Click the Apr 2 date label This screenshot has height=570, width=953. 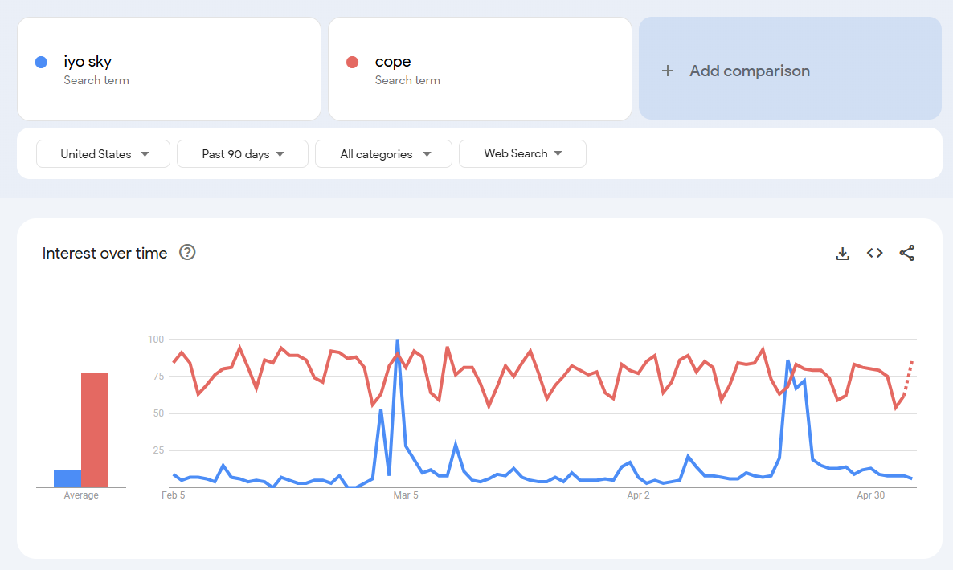638,495
